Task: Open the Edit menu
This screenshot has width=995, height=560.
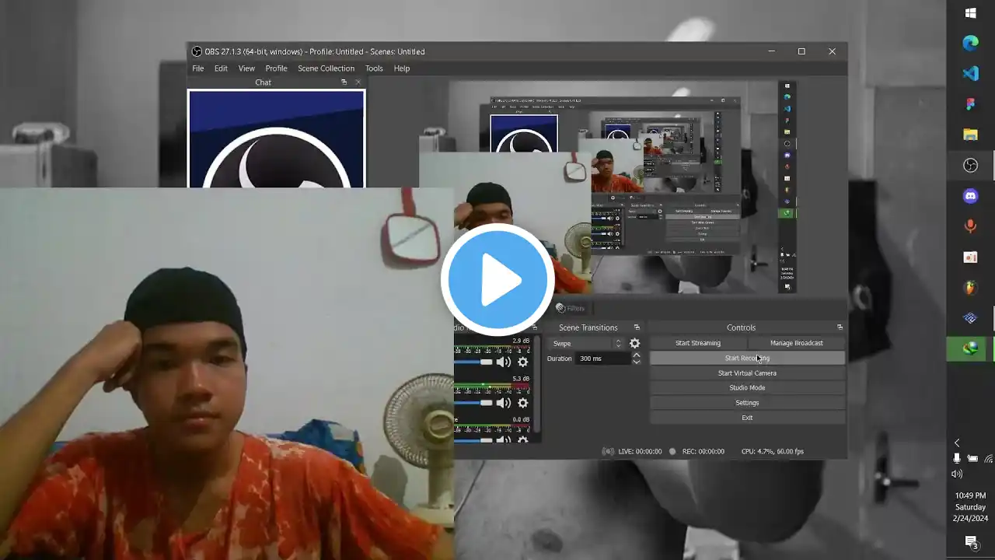Action: tap(221, 68)
